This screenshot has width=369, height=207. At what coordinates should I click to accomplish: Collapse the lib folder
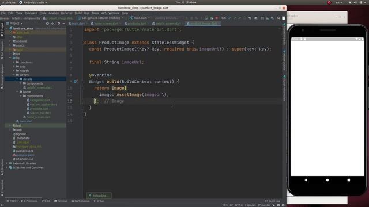click(10, 58)
